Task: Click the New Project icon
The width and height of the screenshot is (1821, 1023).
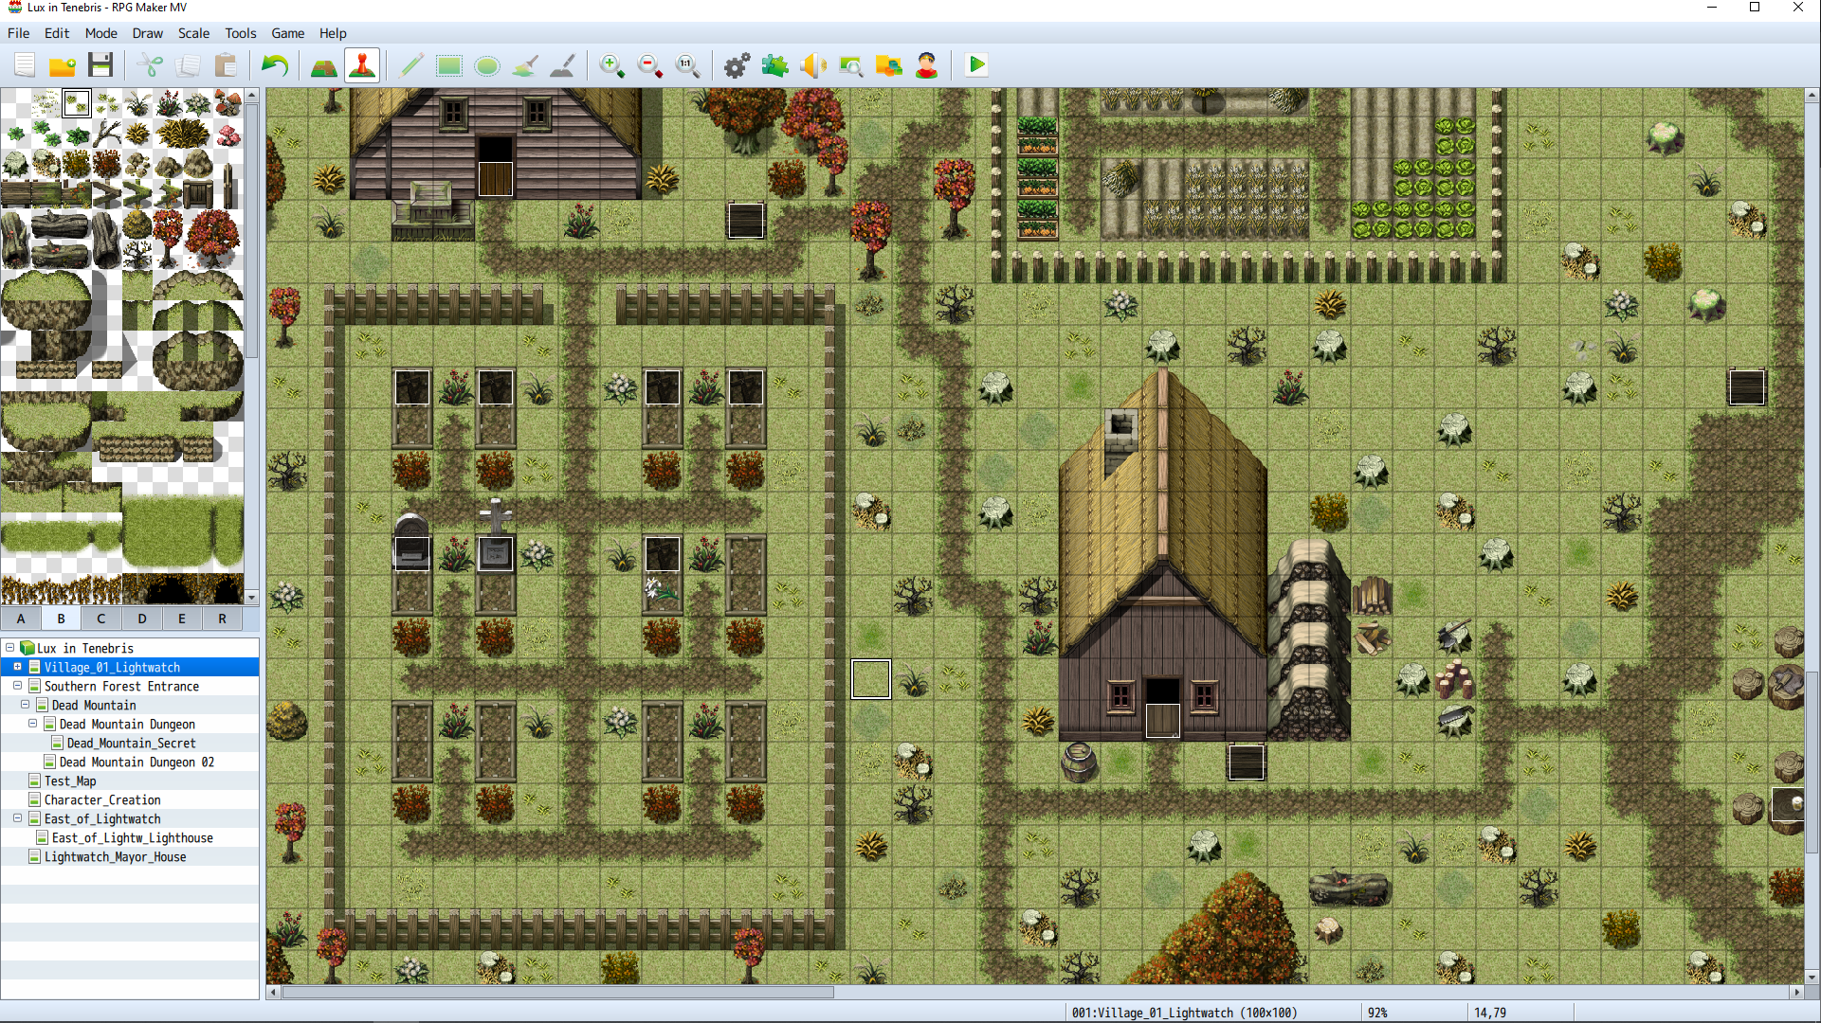Action: pos(25,65)
